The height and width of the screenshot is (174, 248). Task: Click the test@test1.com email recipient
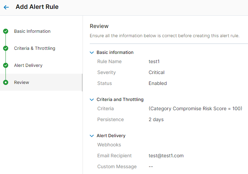point(166,156)
